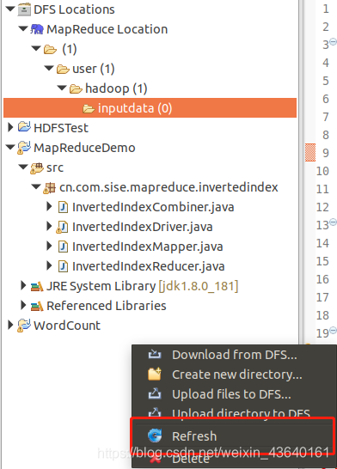Click the Download from DFS icon
Viewport: 337px width, 469px height.
pyautogui.click(x=155, y=354)
